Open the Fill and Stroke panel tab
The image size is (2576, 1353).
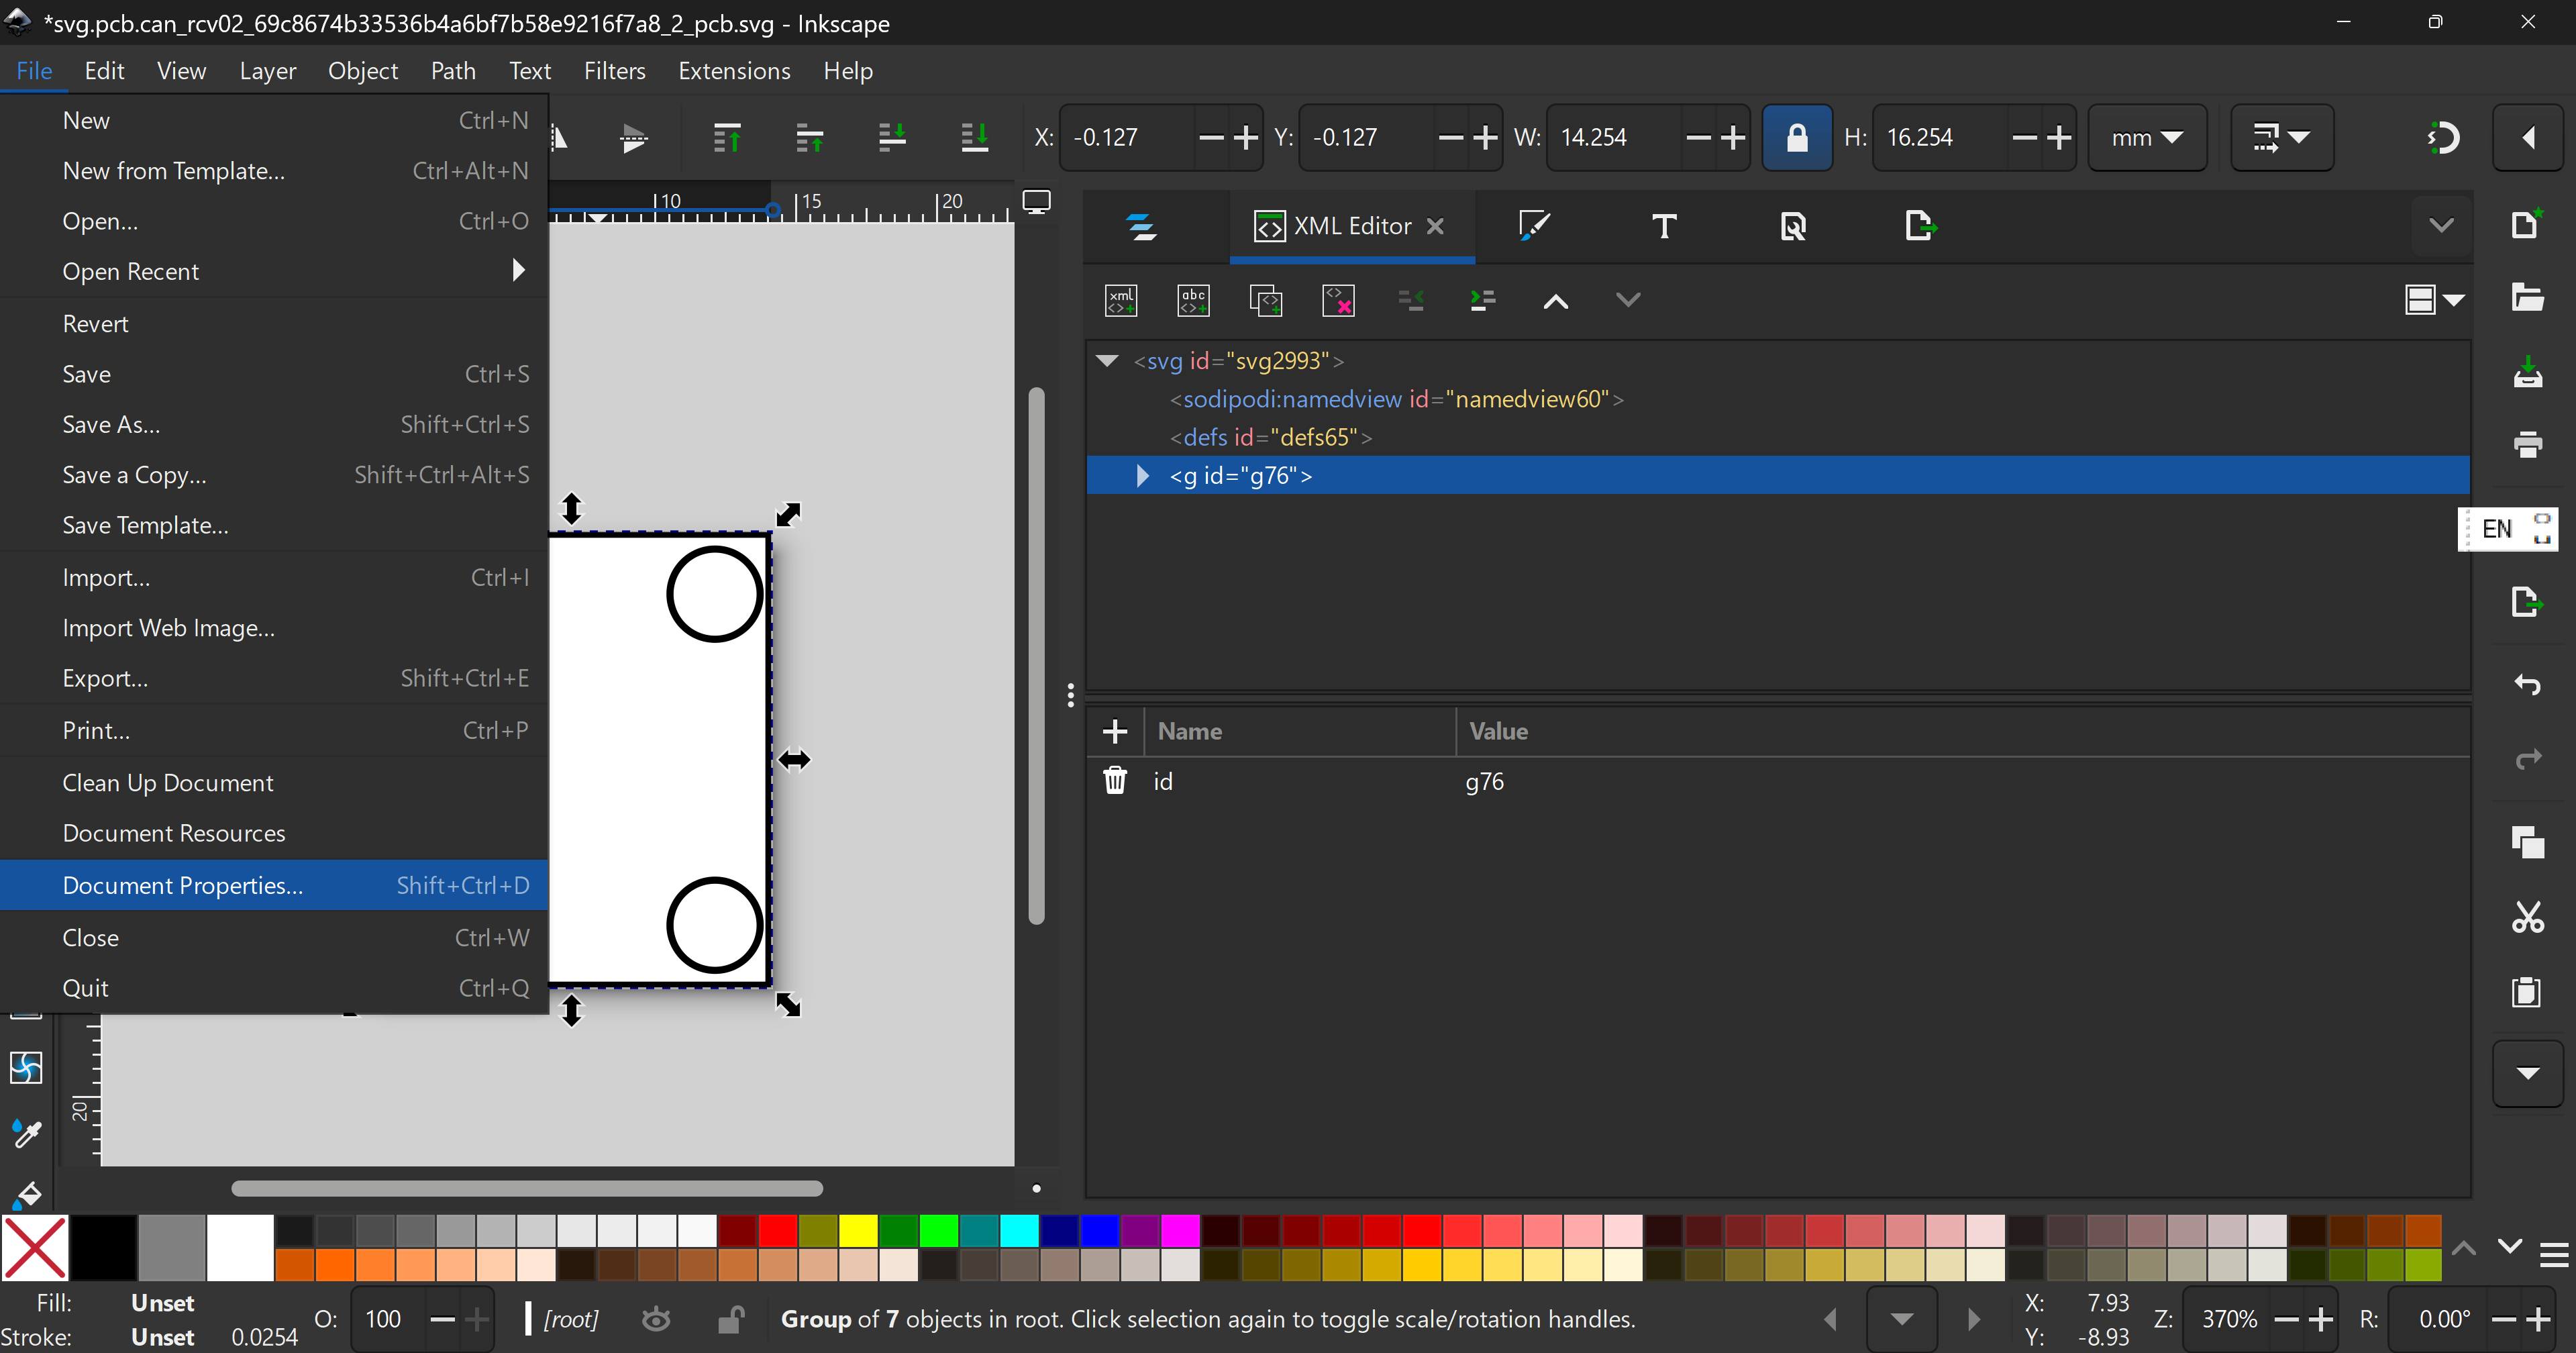coord(1533,226)
